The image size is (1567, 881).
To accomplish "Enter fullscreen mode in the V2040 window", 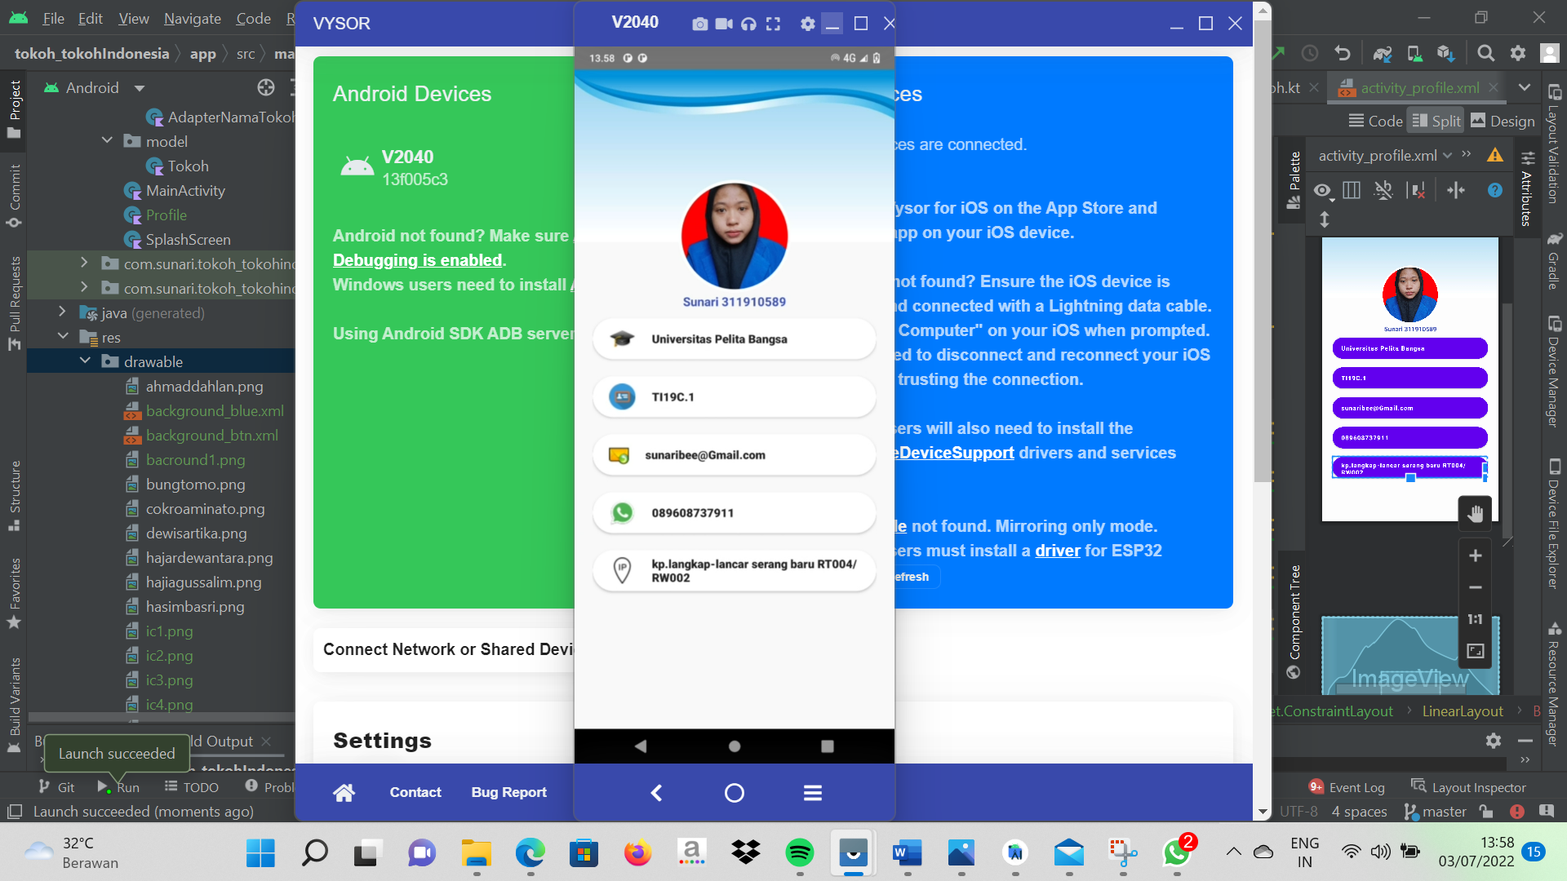I will tap(773, 24).
